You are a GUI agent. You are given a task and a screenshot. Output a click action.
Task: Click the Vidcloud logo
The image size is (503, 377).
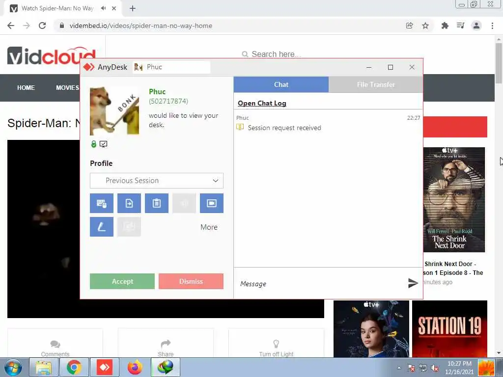51,56
